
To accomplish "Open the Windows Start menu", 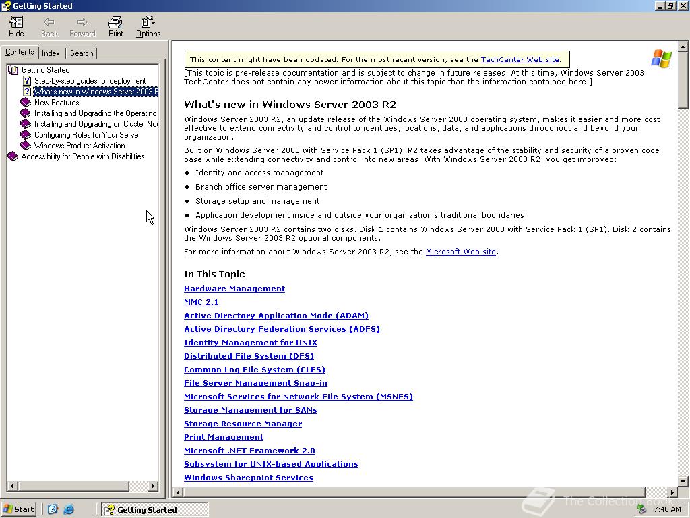I will coord(18,509).
